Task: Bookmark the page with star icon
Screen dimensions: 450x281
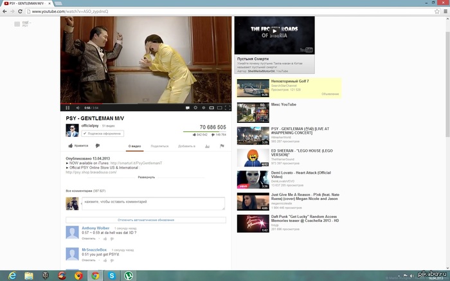Action: tap(437, 12)
